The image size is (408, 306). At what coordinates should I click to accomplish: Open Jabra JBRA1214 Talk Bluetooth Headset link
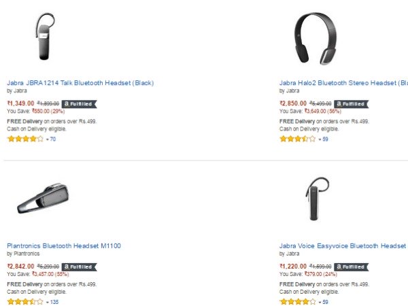pos(80,83)
